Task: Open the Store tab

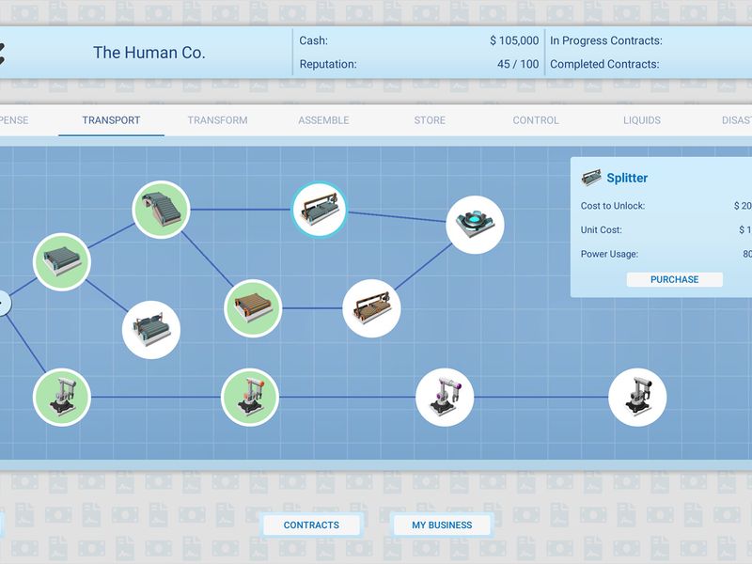Action: (430, 120)
